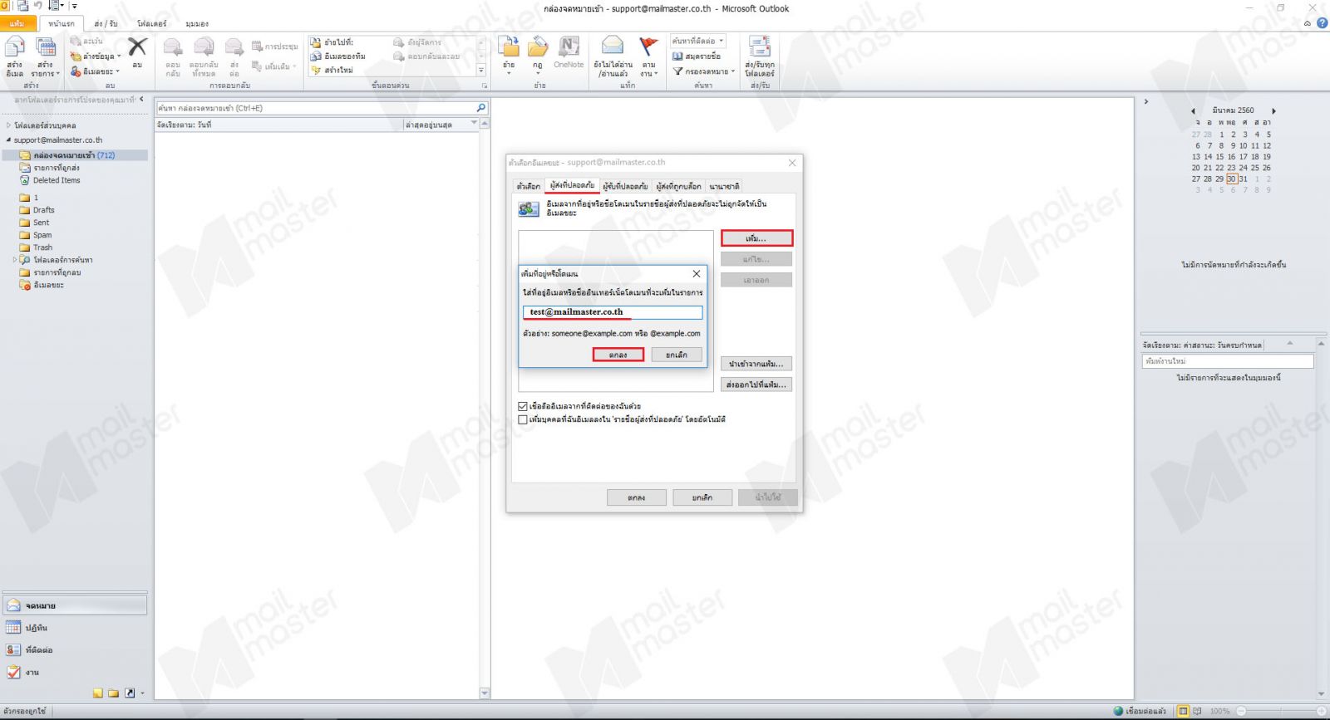Expand the Search Folders (โฟลเดอร์การค้นหา) node

[15, 260]
